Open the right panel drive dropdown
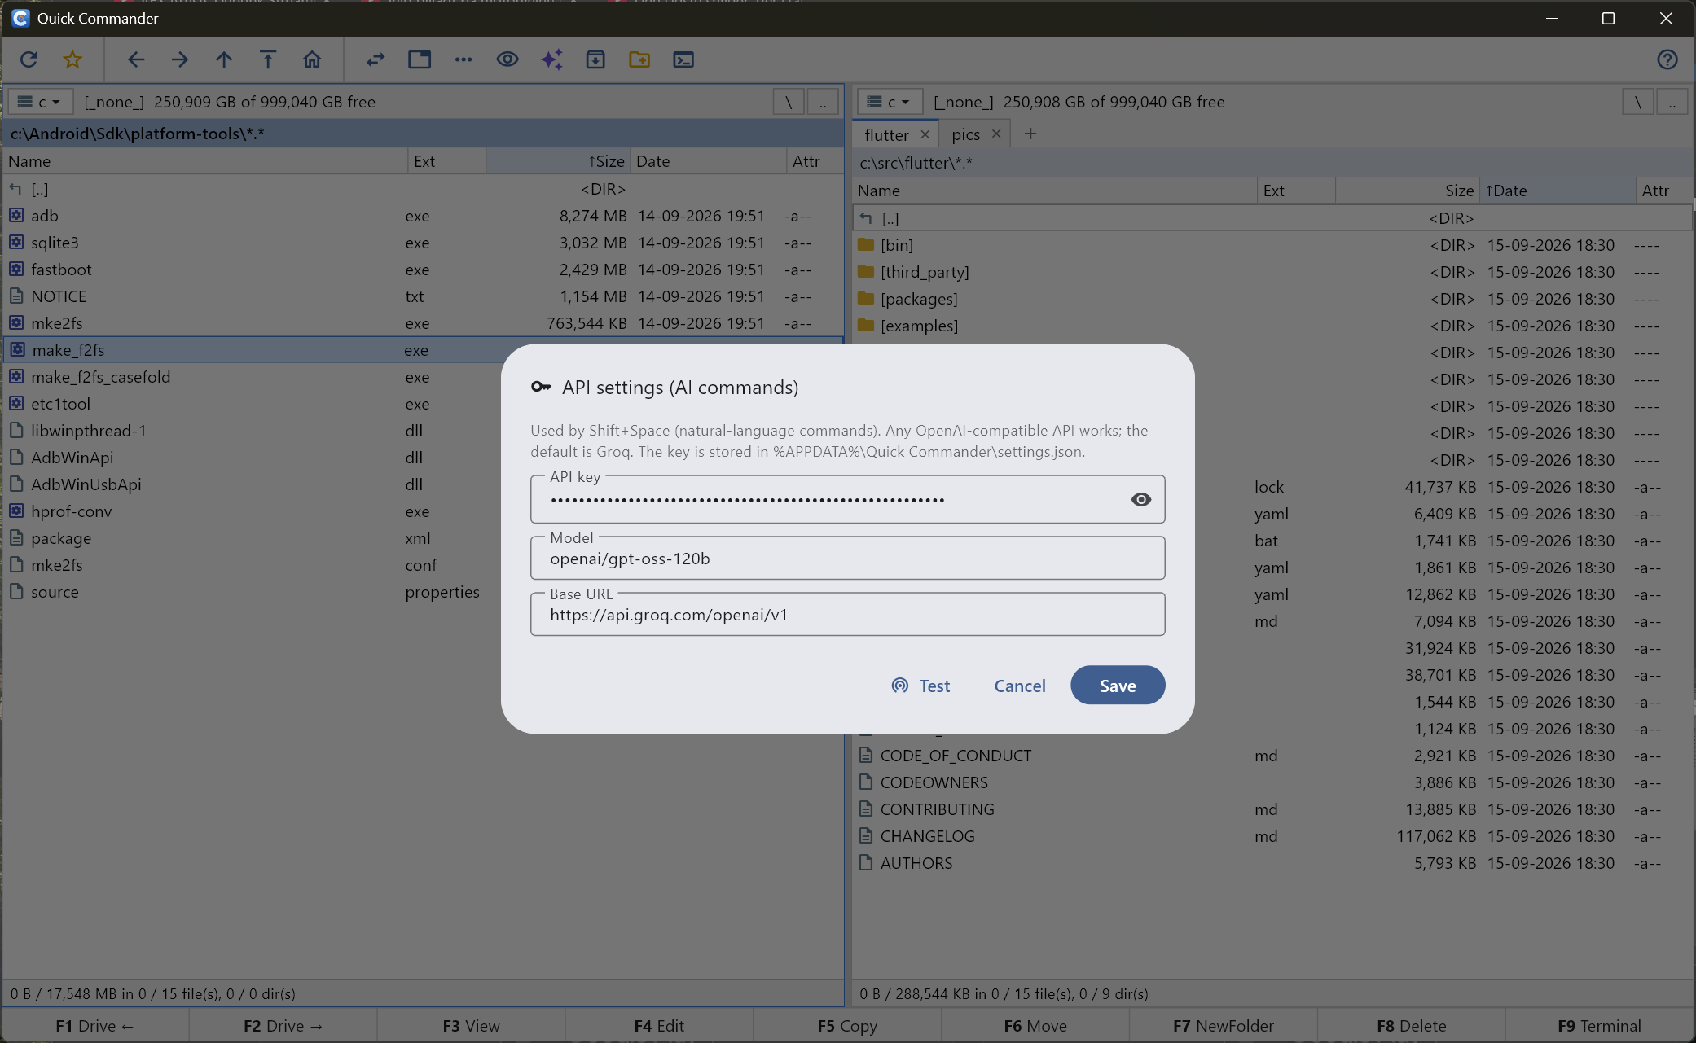The height and width of the screenshot is (1043, 1696). point(890,102)
